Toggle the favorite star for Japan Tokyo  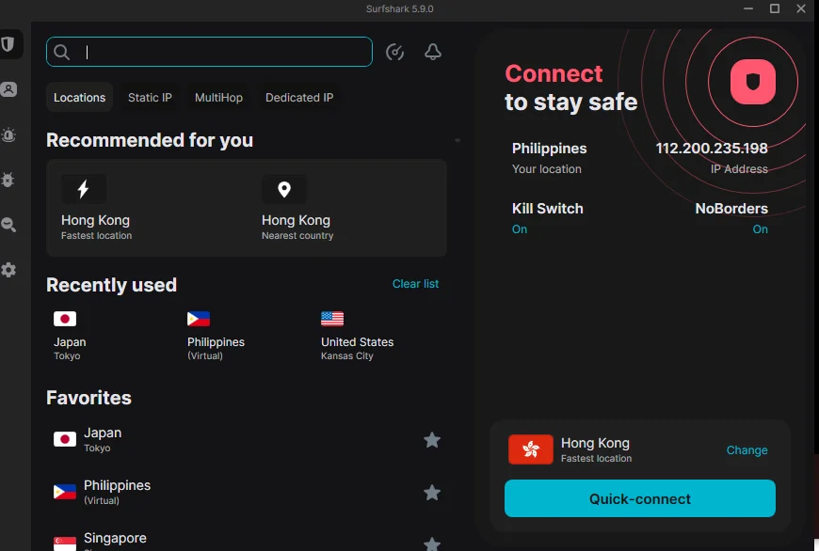pos(431,440)
